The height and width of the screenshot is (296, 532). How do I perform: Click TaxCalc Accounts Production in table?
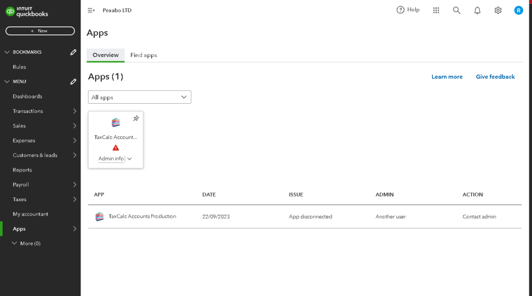(x=142, y=216)
